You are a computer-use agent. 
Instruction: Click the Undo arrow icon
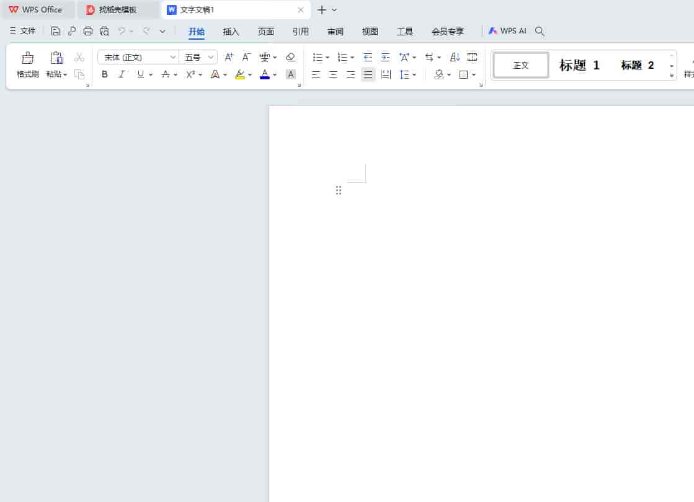coord(122,31)
